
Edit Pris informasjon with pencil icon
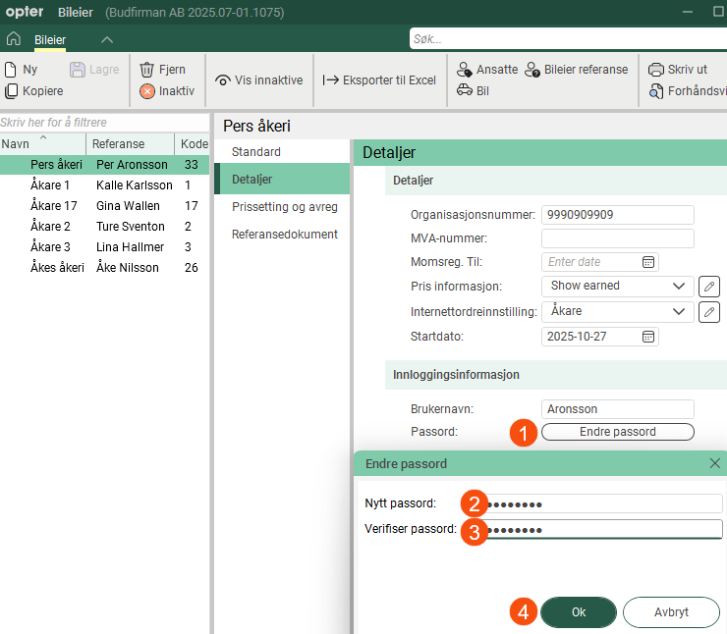pyautogui.click(x=708, y=286)
